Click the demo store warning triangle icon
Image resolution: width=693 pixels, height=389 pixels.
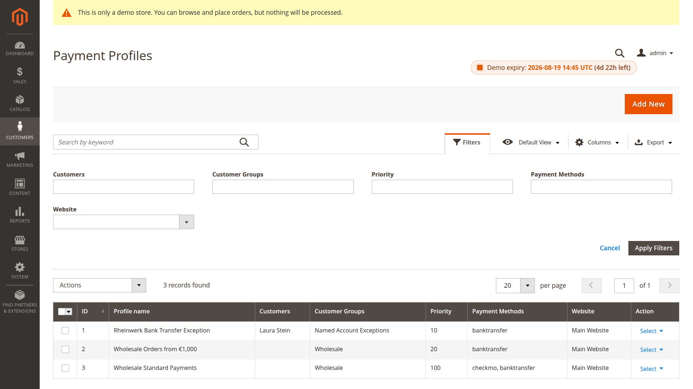point(66,13)
